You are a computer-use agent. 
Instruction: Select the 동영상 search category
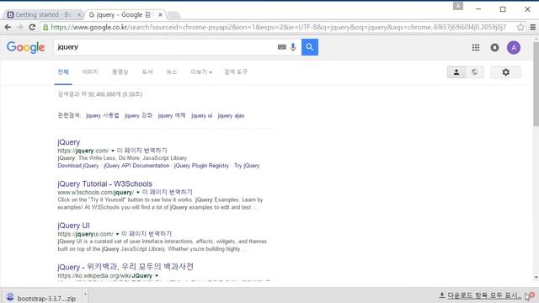point(120,72)
